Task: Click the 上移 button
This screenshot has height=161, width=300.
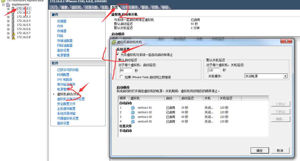Action: 281,104
